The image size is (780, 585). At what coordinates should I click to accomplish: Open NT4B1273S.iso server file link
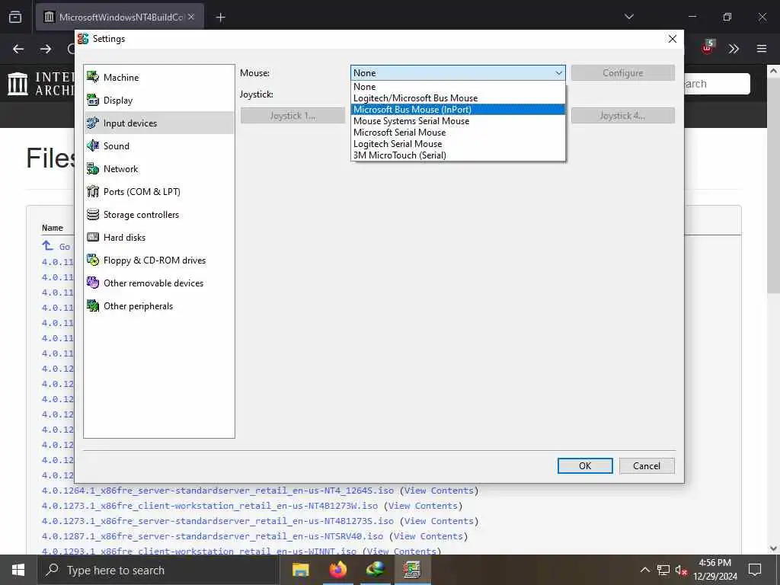coord(218,521)
